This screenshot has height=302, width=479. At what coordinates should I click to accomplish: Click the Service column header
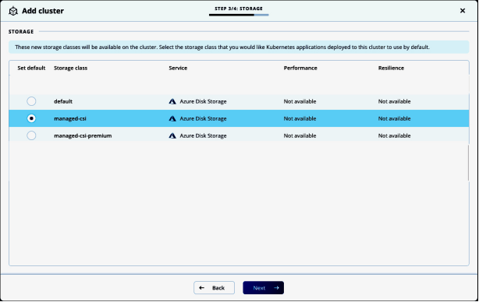(178, 68)
